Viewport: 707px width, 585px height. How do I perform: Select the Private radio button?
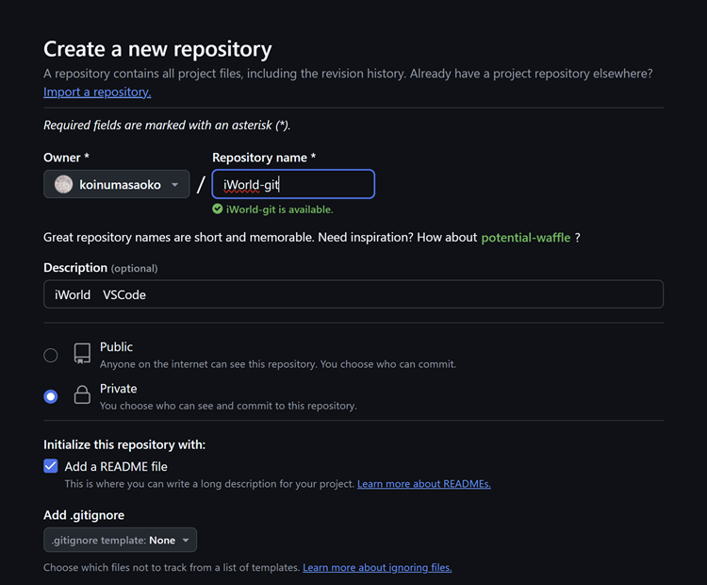(51, 397)
